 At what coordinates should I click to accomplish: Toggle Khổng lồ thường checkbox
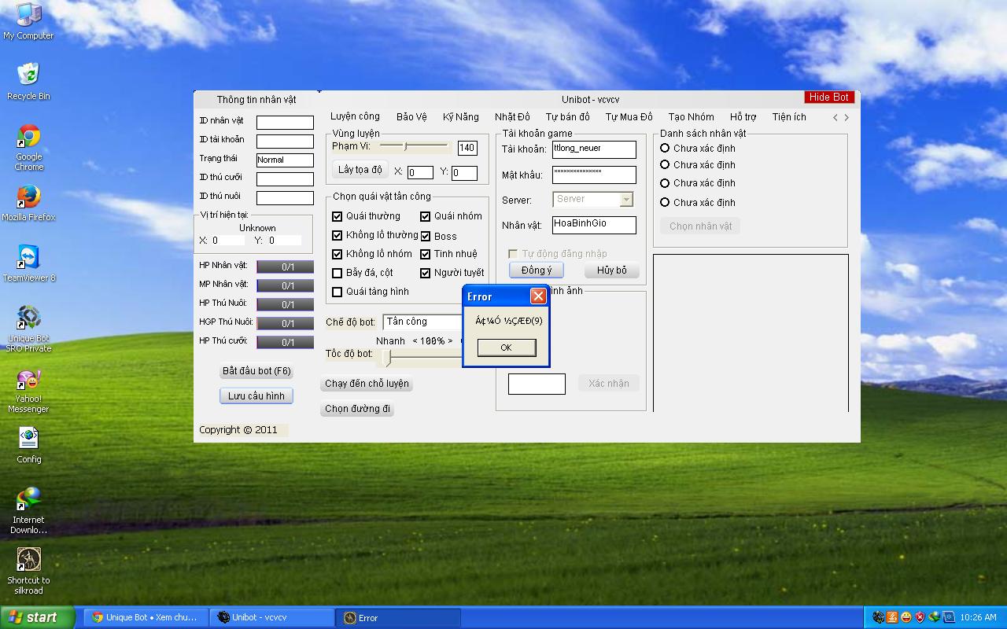coord(338,235)
